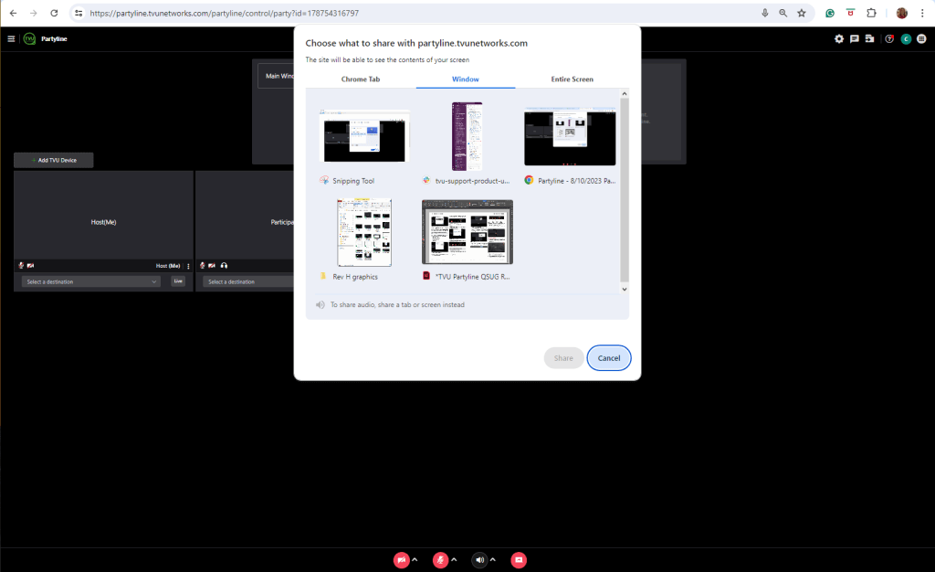This screenshot has width=935, height=572.
Task: Toggle the camera button in bottom bar
Action: (402, 560)
